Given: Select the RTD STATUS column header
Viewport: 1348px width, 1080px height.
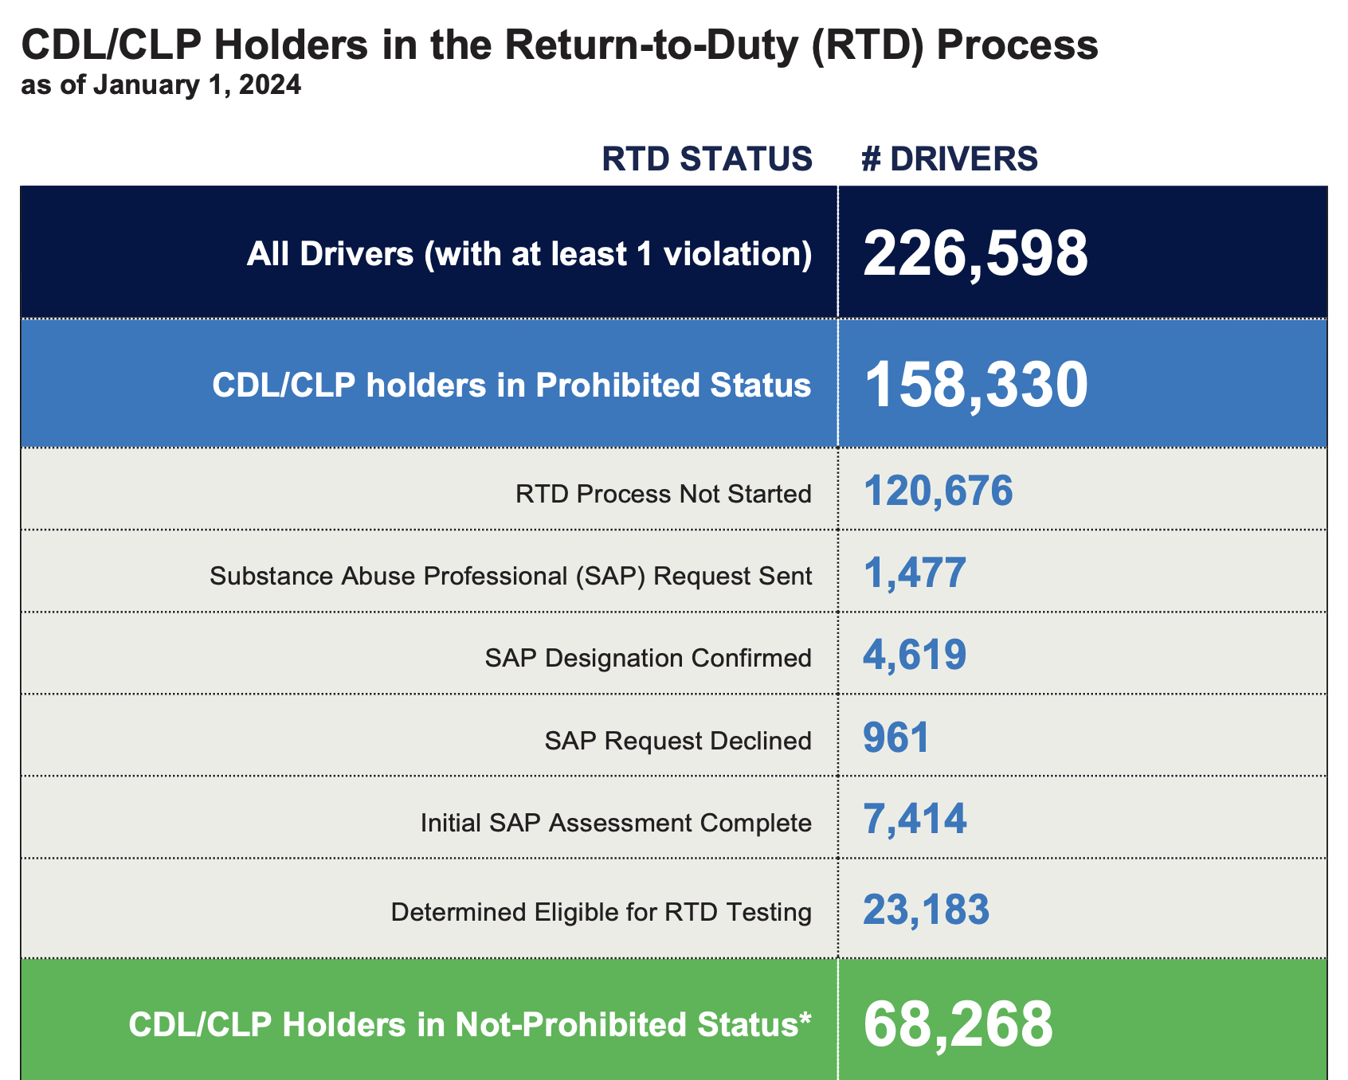Looking at the screenshot, I should (707, 159).
